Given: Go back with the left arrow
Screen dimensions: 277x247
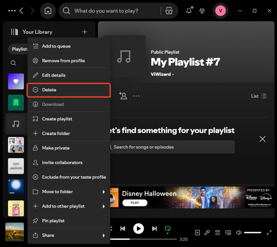Looking at the screenshot, I should (21, 11).
